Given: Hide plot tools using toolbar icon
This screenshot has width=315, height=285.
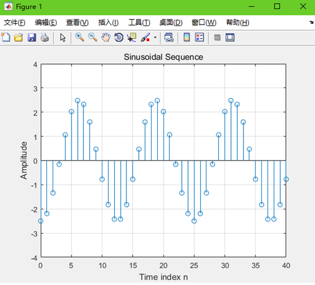Looking at the screenshot, I should [217, 38].
